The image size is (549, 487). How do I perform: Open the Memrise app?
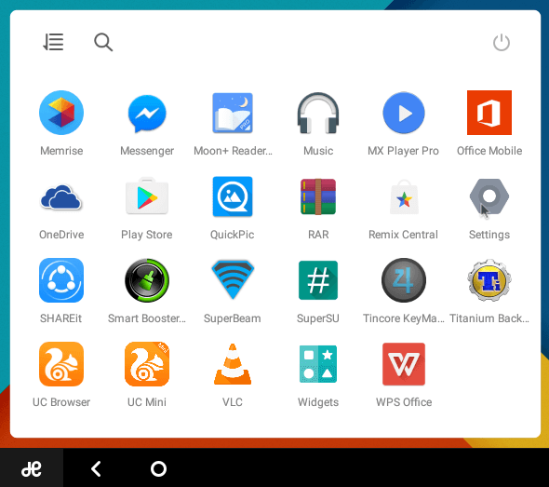tap(61, 113)
